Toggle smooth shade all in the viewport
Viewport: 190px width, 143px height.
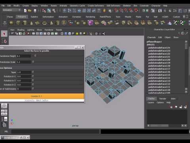66,34
